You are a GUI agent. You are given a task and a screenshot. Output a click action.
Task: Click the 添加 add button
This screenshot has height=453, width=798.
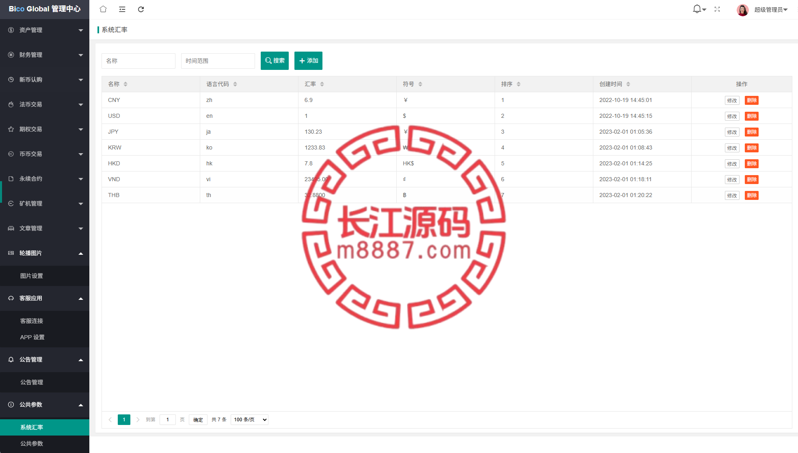point(308,61)
